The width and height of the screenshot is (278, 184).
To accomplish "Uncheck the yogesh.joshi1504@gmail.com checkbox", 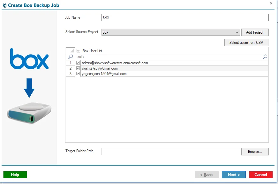I will point(78,74).
